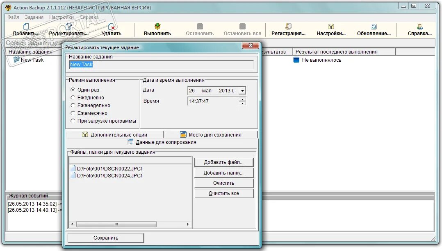Viewport: 442px width, 251px height.
Task: Decrease the time using the down spinner
Action: pos(242,103)
